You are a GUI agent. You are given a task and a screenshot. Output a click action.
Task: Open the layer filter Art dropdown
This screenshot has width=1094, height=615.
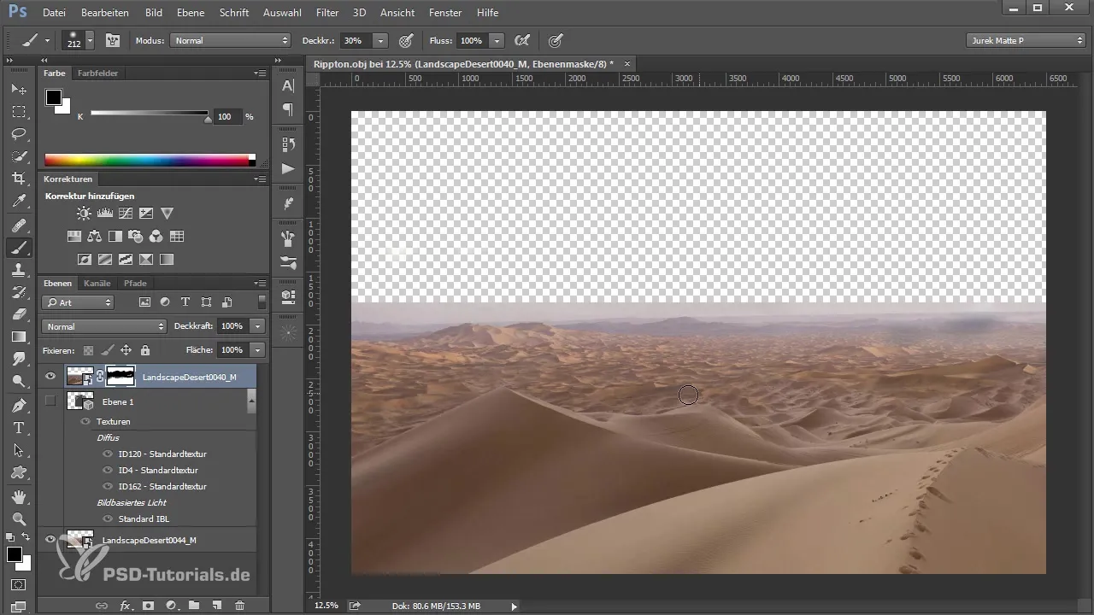click(78, 302)
